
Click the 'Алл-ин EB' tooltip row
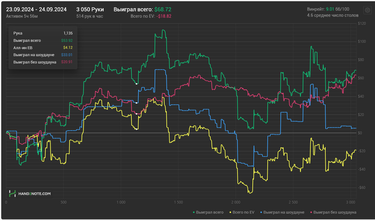(43, 48)
